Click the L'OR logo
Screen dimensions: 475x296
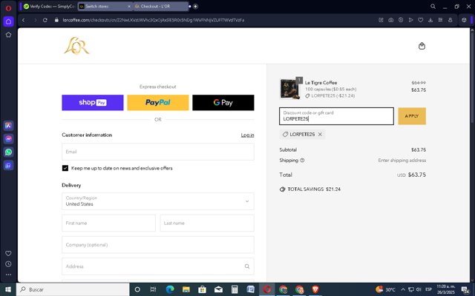click(x=76, y=46)
